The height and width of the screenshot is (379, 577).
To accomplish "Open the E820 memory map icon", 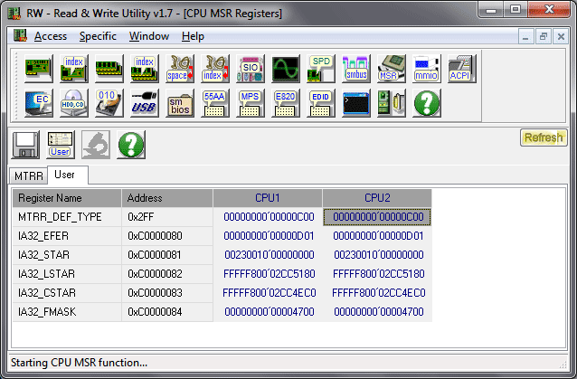I will coord(286,103).
